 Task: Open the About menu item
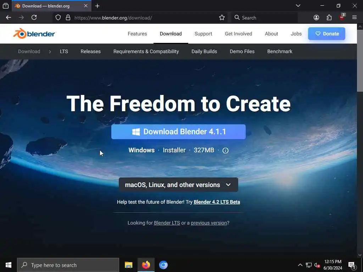(x=271, y=34)
